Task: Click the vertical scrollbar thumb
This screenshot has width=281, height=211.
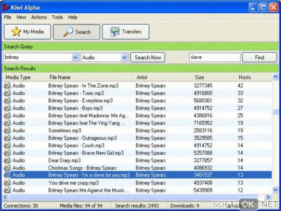Action: 275,111
